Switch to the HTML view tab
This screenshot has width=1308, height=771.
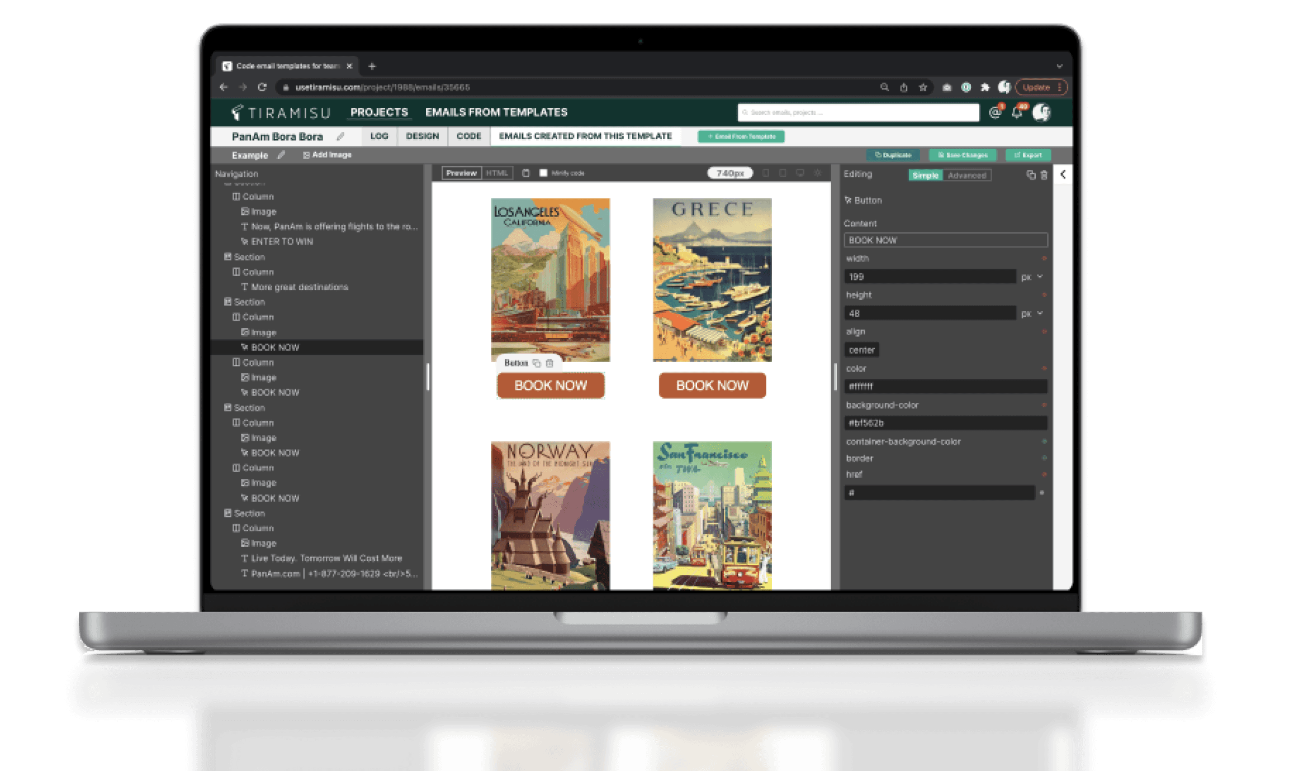(x=497, y=173)
